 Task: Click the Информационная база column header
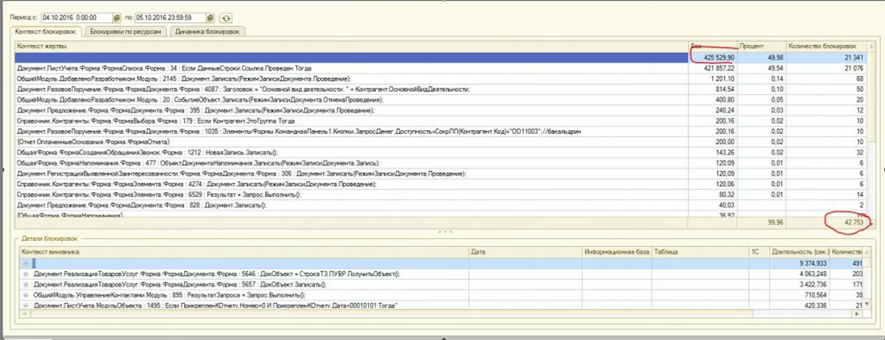617,252
